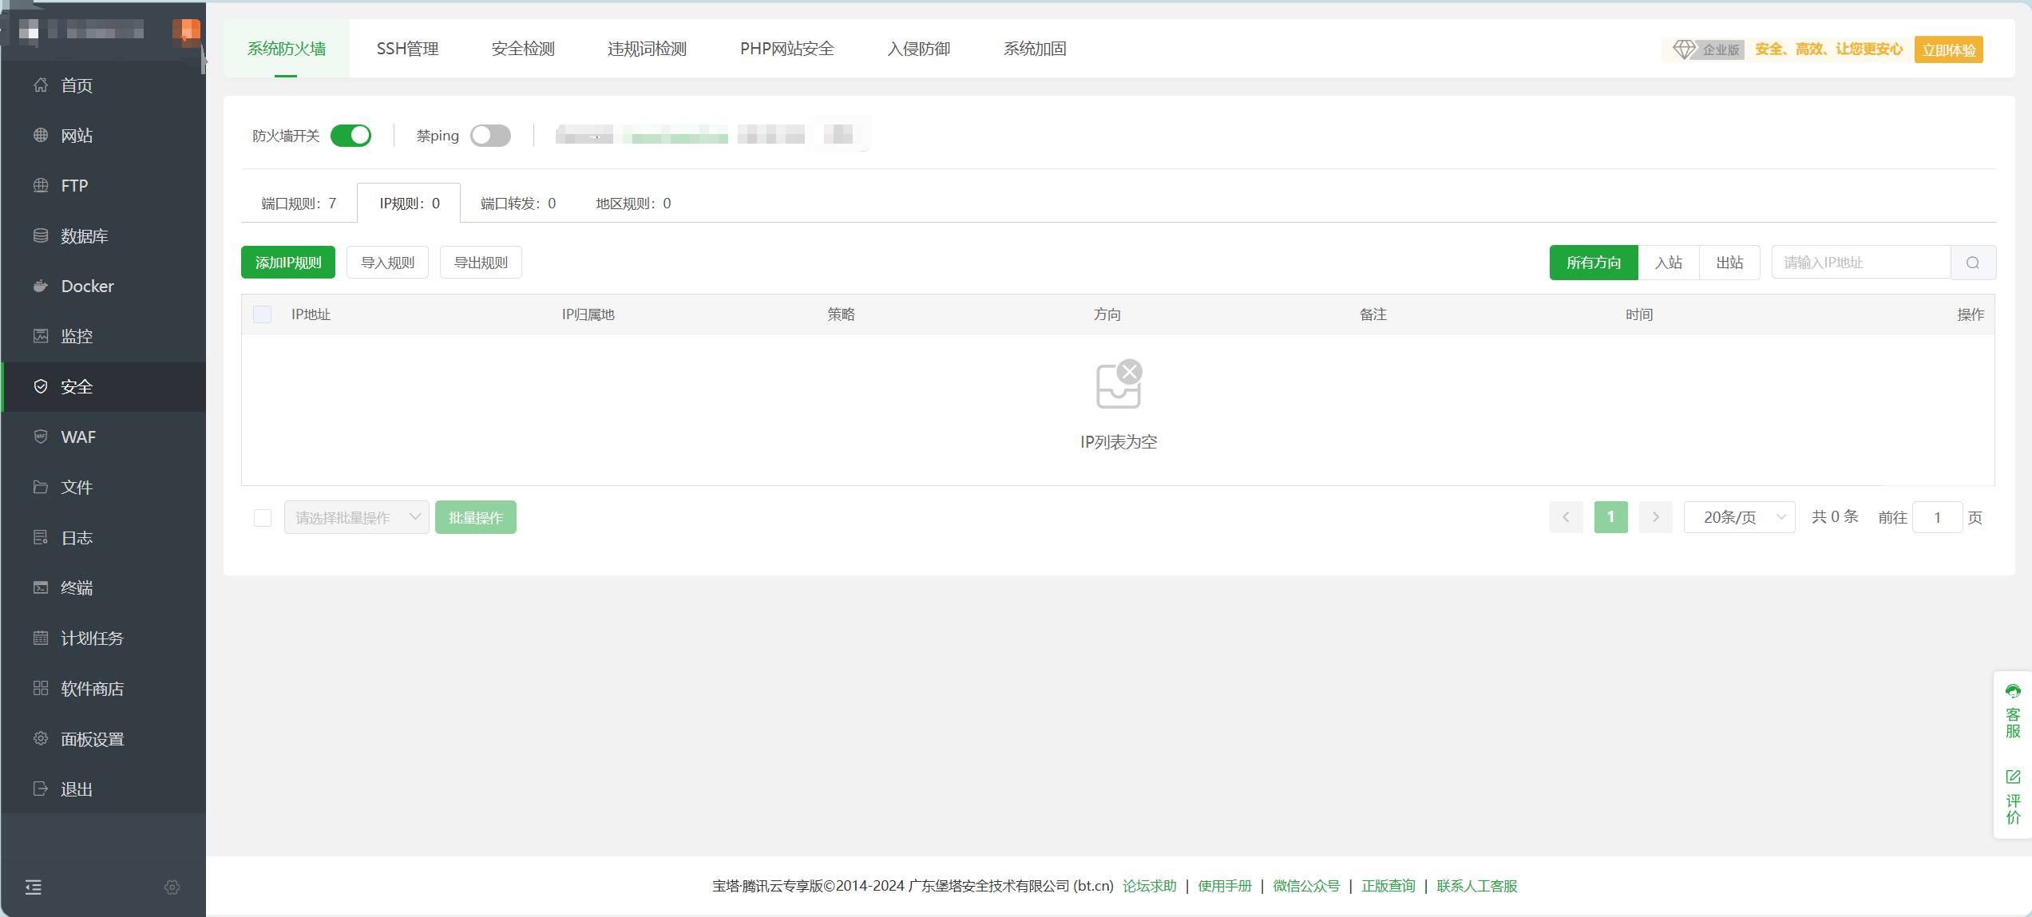
Task: Turn off the firewall switch
Action: coord(351,136)
